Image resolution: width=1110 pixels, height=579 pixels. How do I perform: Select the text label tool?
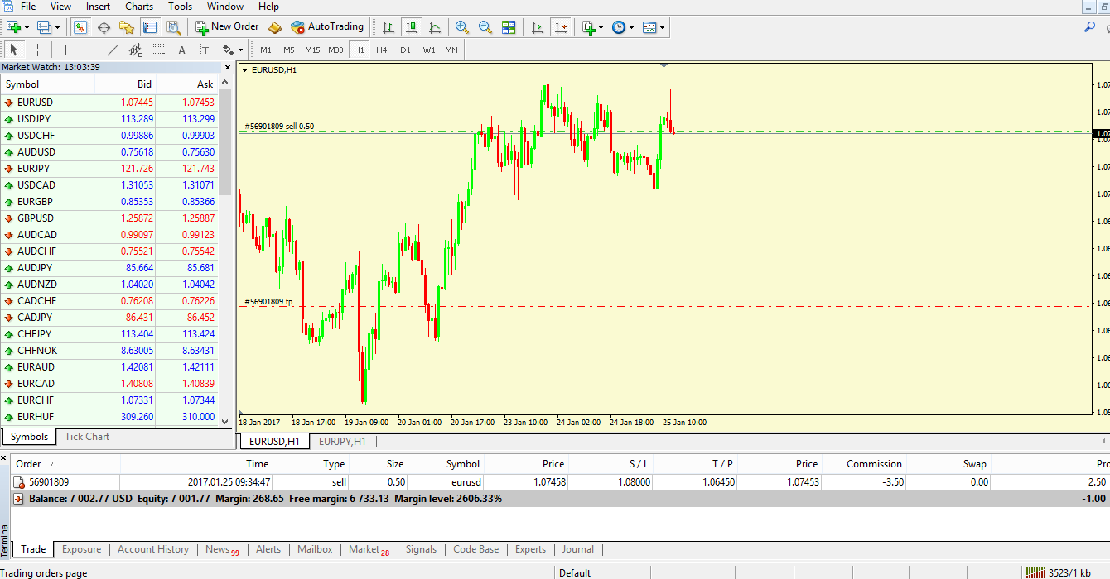205,49
